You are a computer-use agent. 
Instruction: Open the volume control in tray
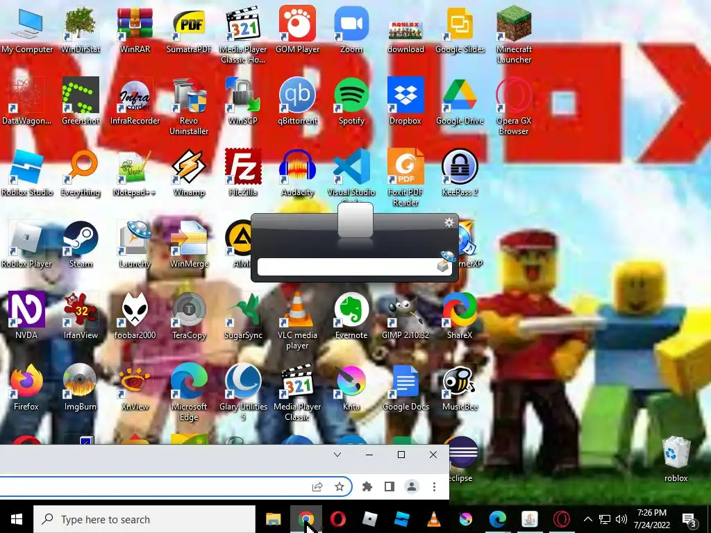[621, 519]
